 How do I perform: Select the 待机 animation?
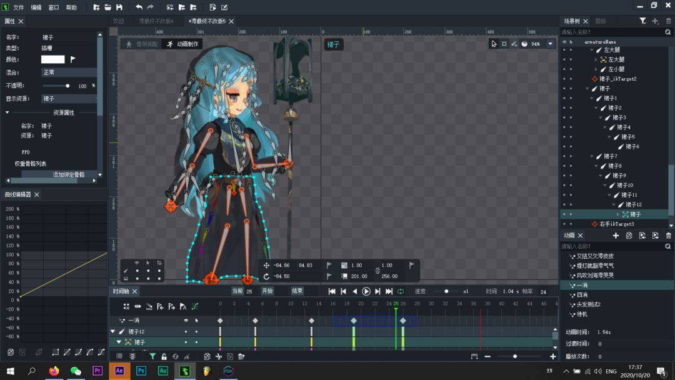(x=582, y=314)
